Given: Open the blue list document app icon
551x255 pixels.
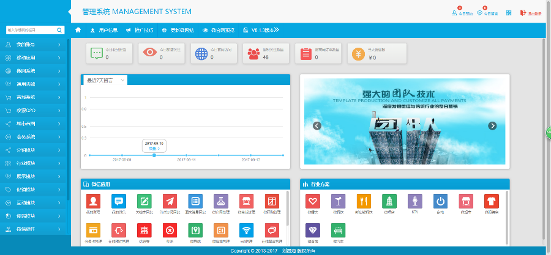Looking at the screenshot, I should [195, 201].
